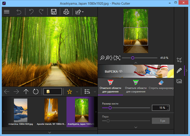Collapse the file browser bottom chevron

click(50, 132)
